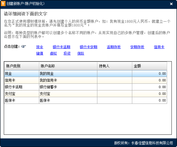This screenshot has width=177, height=147.
Task: Open the 投资 account link
Action: (67, 53)
